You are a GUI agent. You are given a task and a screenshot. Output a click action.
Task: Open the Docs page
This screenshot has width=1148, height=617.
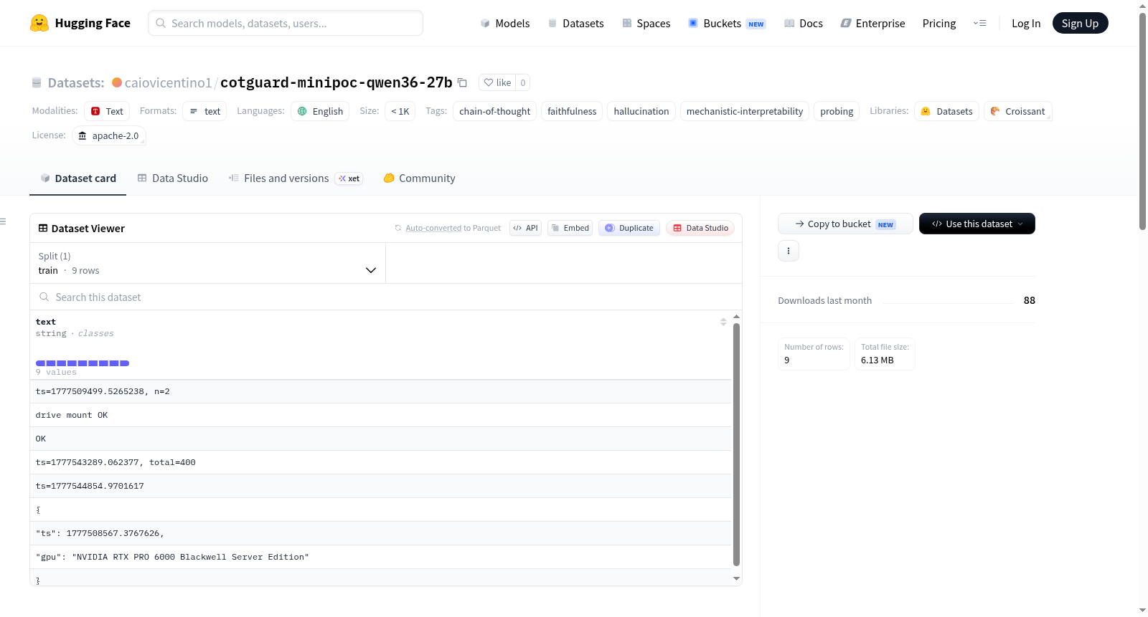pos(804,23)
